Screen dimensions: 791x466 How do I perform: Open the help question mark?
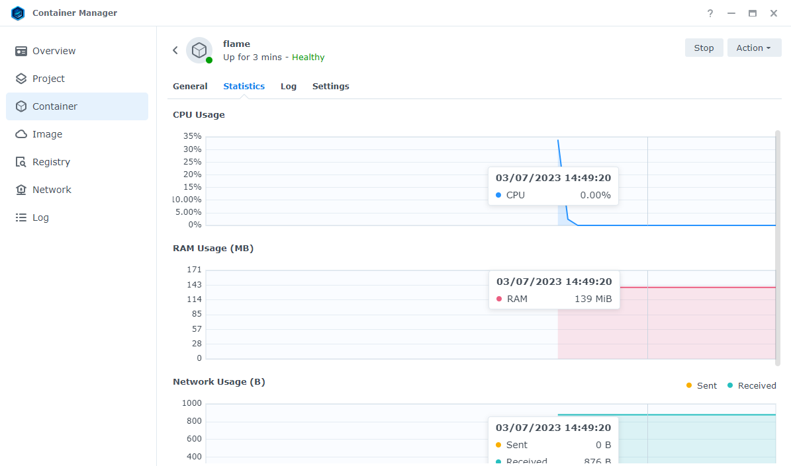click(710, 13)
